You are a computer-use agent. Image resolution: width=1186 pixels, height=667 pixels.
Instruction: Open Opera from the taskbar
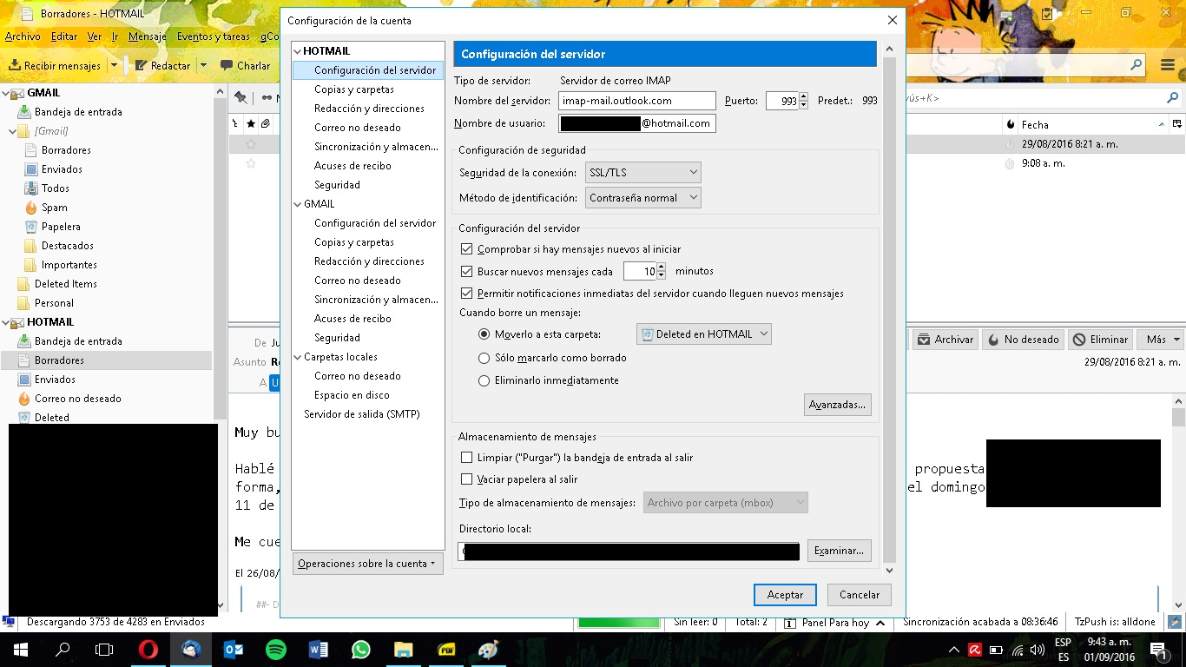(x=148, y=650)
